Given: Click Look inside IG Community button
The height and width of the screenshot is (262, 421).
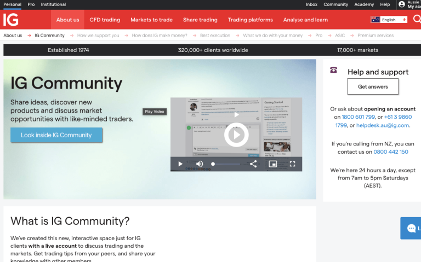Looking at the screenshot, I should tap(56, 135).
